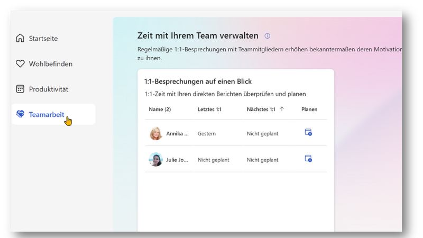
Task: Select the Teamarbeit menu item
Action: pos(53,114)
